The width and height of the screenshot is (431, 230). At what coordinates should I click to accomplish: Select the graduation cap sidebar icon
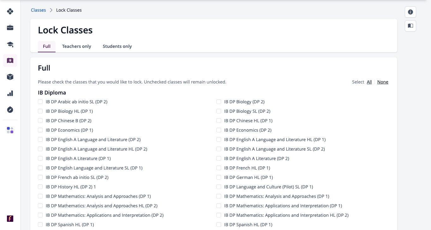point(10,44)
